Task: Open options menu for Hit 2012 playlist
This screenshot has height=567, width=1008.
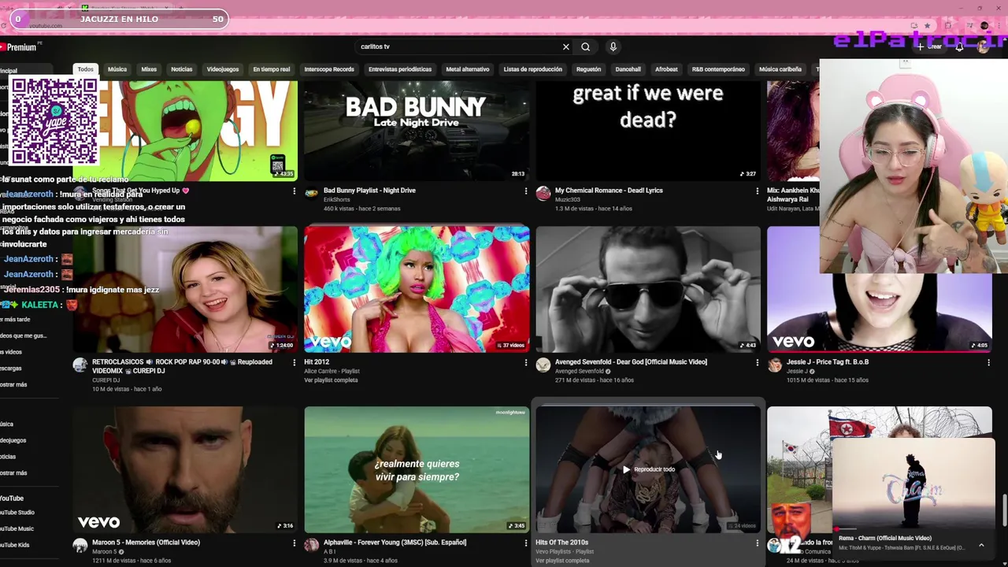Action: pos(525,362)
